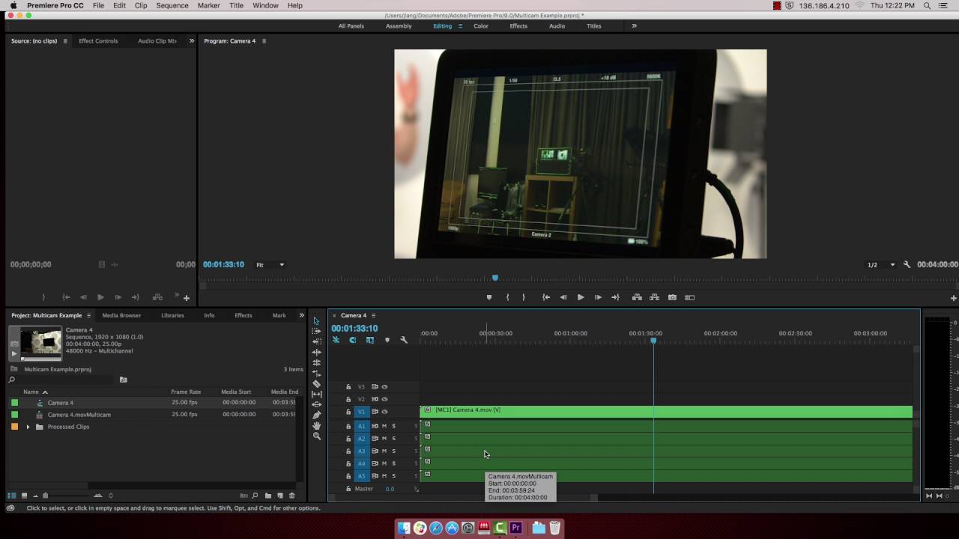This screenshot has height=539, width=959.
Task: Open the Clip menu
Action: [141, 5]
